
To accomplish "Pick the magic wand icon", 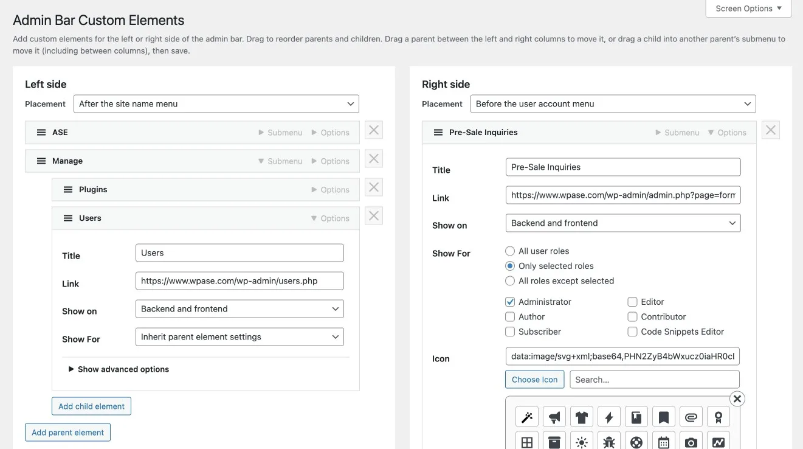I will click(x=527, y=417).
